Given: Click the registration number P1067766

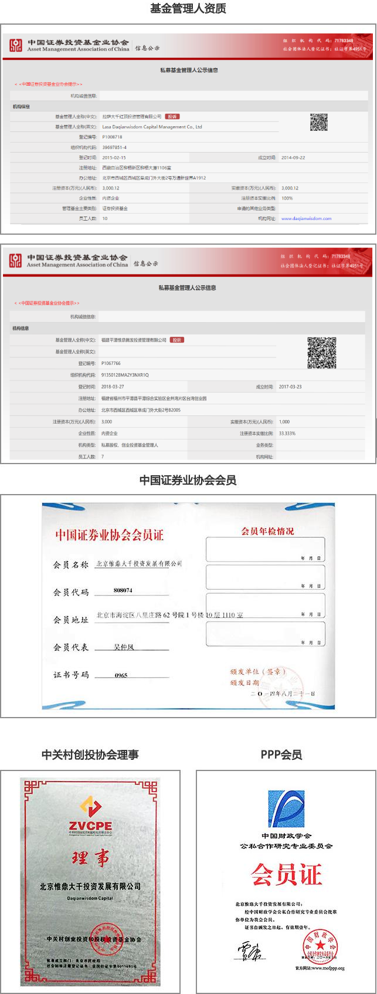Looking at the screenshot, I should tap(111, 363).
